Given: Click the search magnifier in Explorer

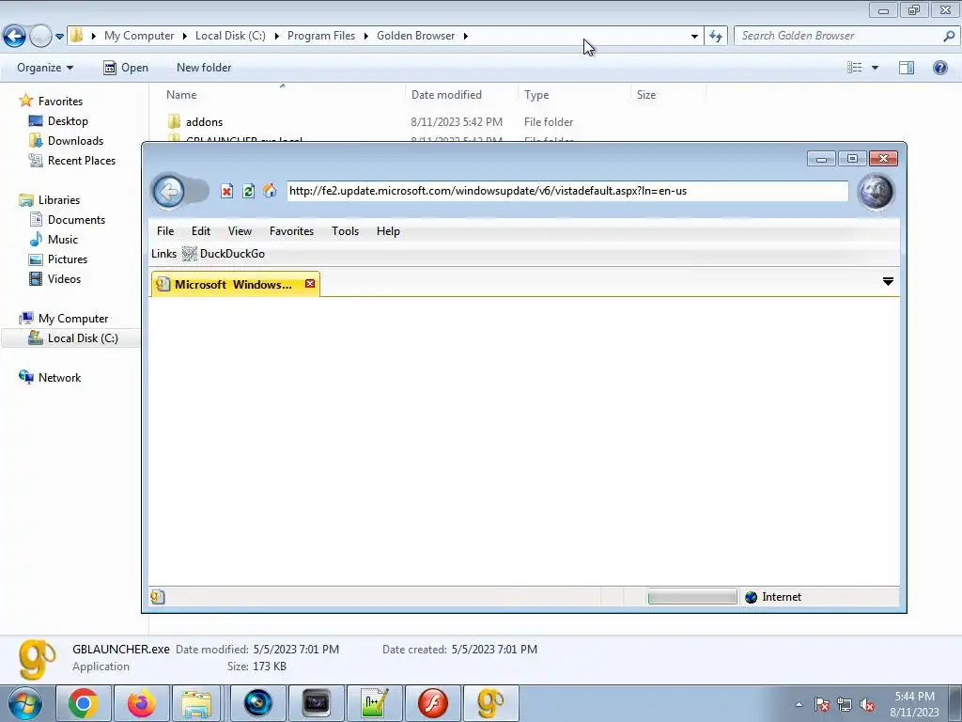Looking at the screenshot, I should [x=949, y=37].
